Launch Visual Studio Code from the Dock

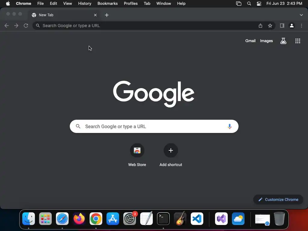click(197, 219)
